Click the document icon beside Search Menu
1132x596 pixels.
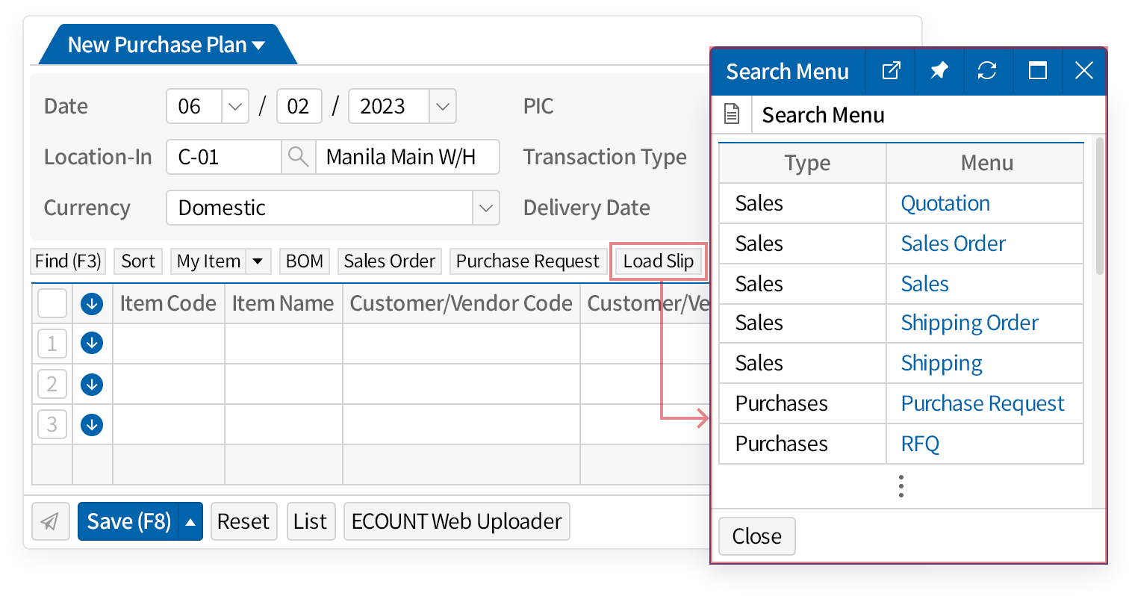[732, 115]
